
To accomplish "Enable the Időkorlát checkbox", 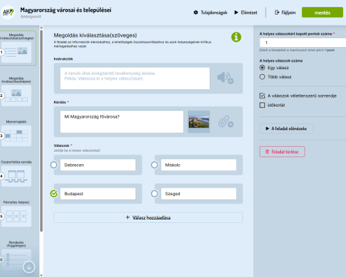I will [262, 105].
